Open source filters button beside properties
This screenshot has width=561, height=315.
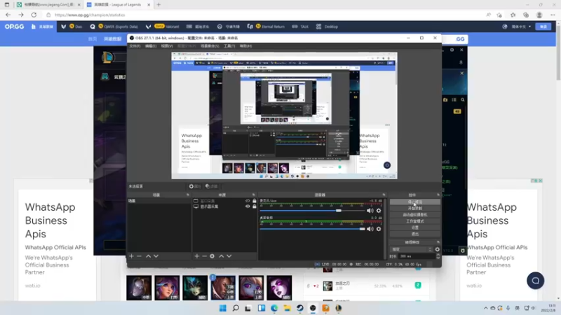(x=212, y=186)
